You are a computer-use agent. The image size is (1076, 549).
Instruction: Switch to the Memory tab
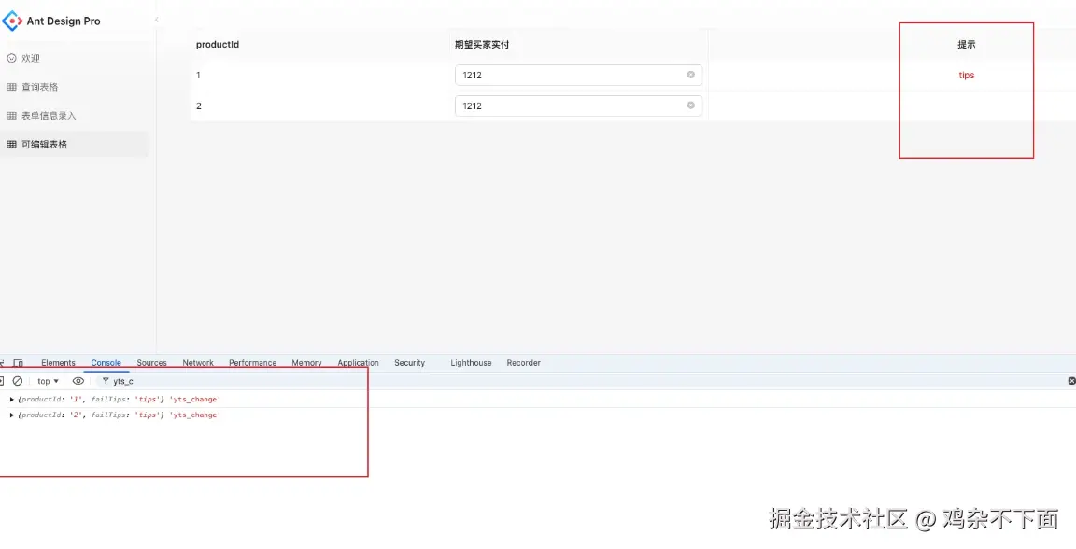coord(306,363)
